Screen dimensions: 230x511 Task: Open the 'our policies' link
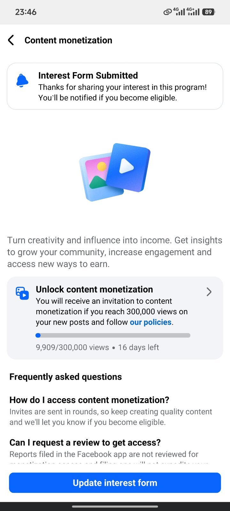(x=150, y=322)
